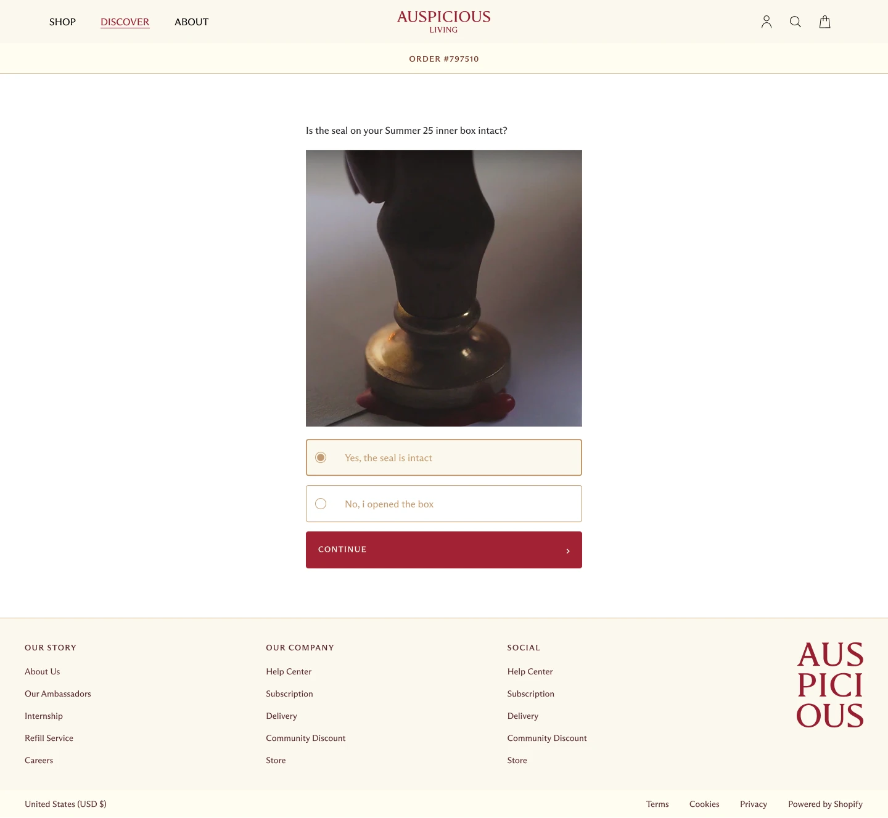Image resolution: width=888 pixels, height=818 pixels.
Task: Open the Shop menu
Action: (62, 22)
